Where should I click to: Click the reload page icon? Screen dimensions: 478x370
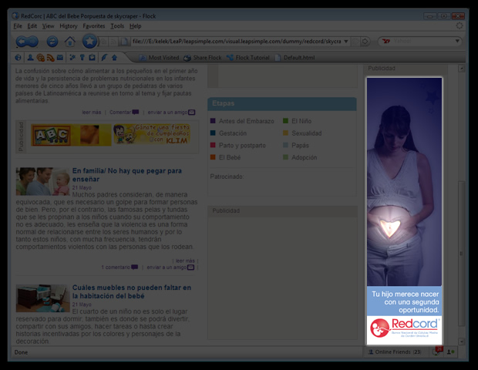(52, 42)
